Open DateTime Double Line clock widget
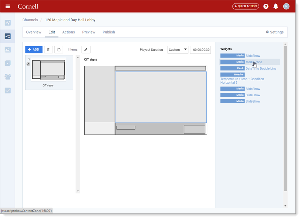 click(261, 68)
